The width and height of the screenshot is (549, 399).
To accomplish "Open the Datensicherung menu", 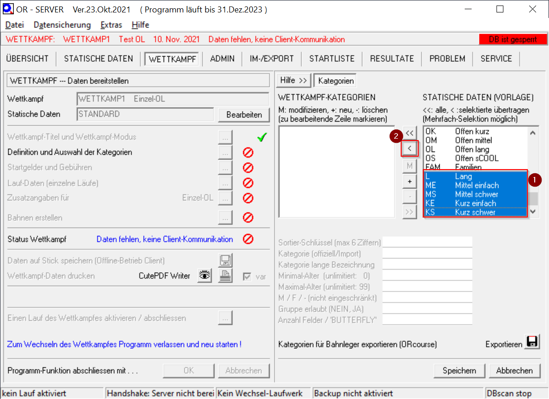I will [62, 25].
